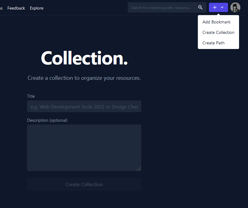Open the user profile avatar
Screen dimensions: 248x208
click(235, 7)
